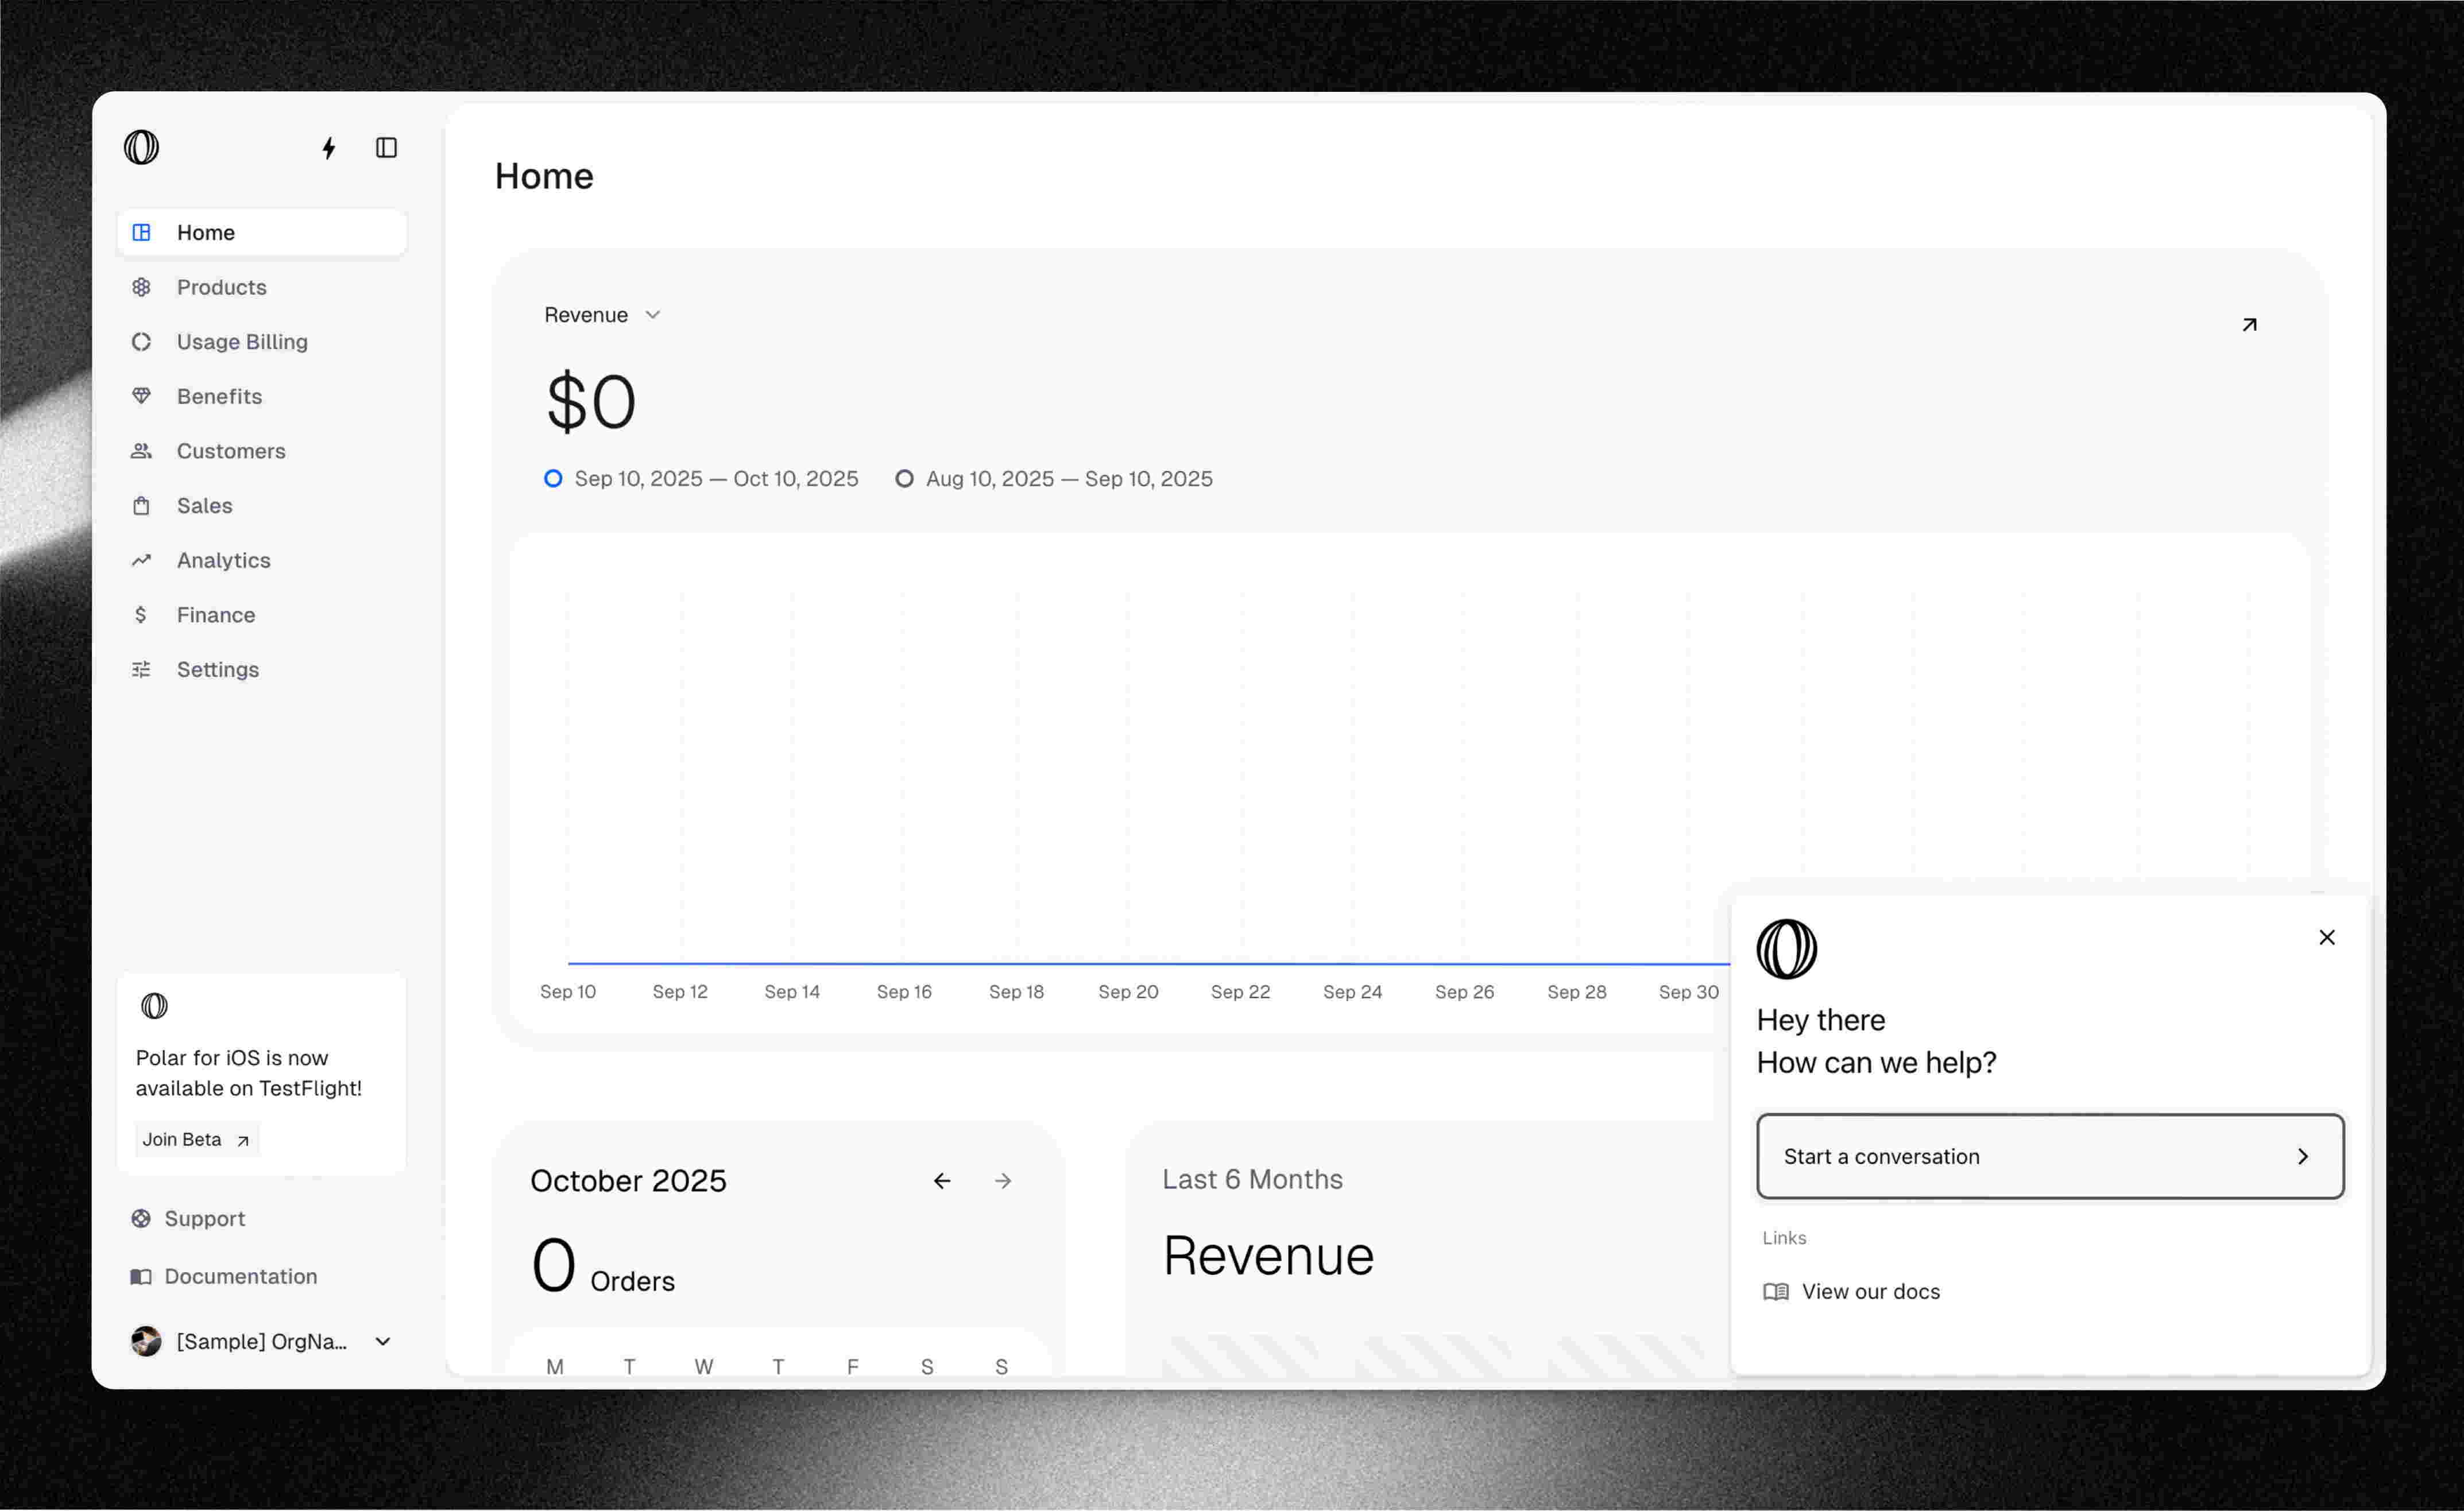This screenshot has height=1511, width=2464.
Task: Go to Benefits page
Action: pos(219,396)
